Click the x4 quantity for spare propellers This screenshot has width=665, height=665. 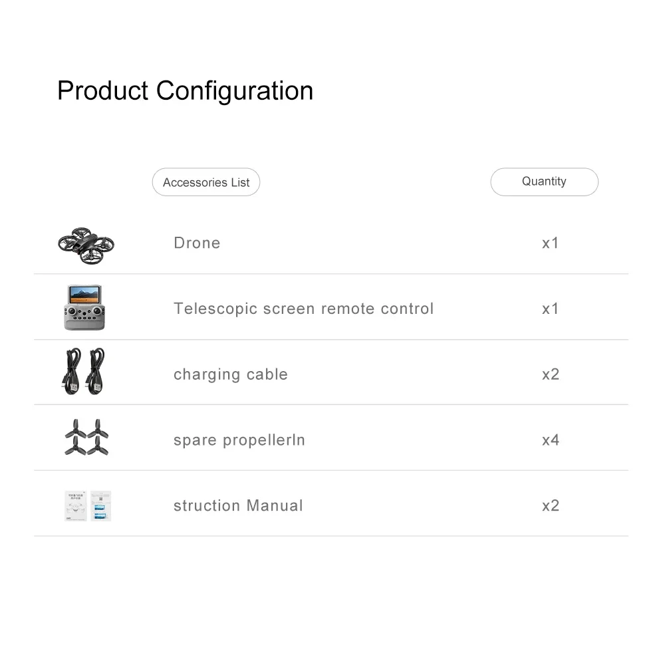point(551,440)
